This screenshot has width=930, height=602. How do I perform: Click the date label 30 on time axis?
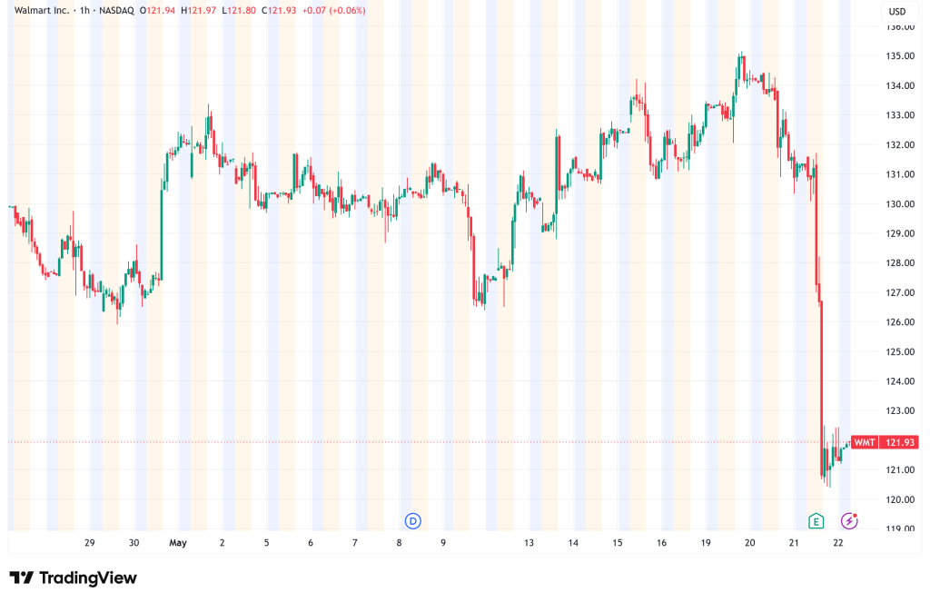(x=134, y=543)
